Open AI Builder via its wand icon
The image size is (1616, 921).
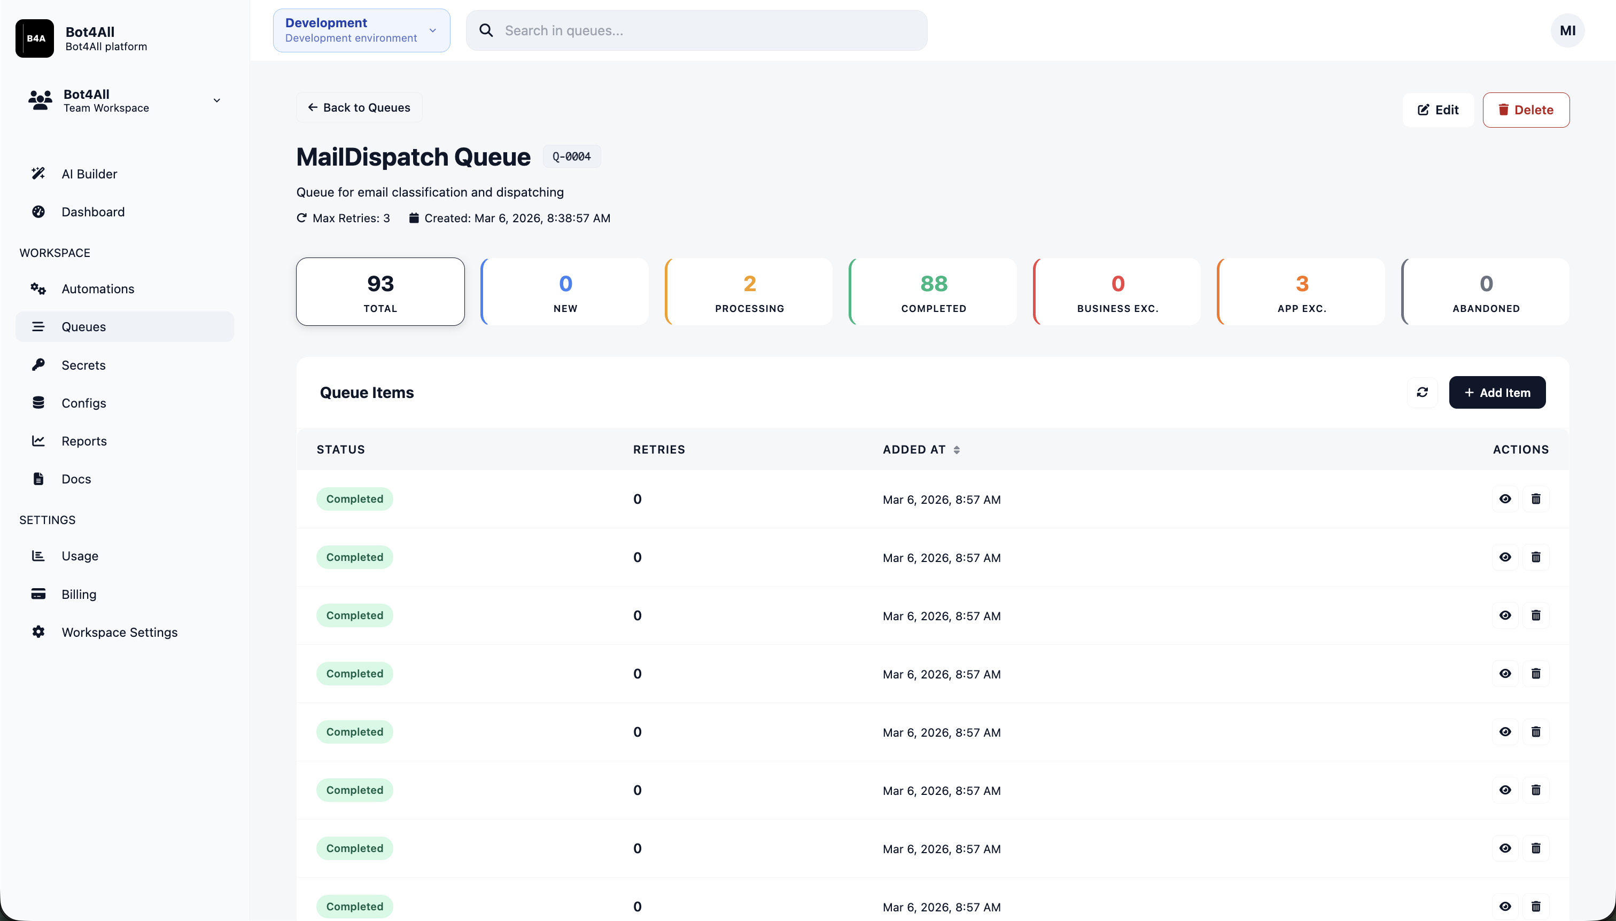38,173
